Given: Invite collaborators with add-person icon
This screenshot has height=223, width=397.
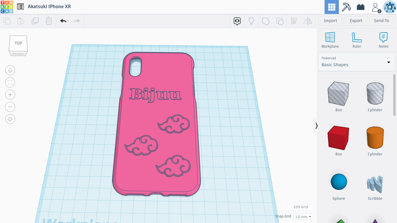Looking at the screenshot, I should [376, 7].
